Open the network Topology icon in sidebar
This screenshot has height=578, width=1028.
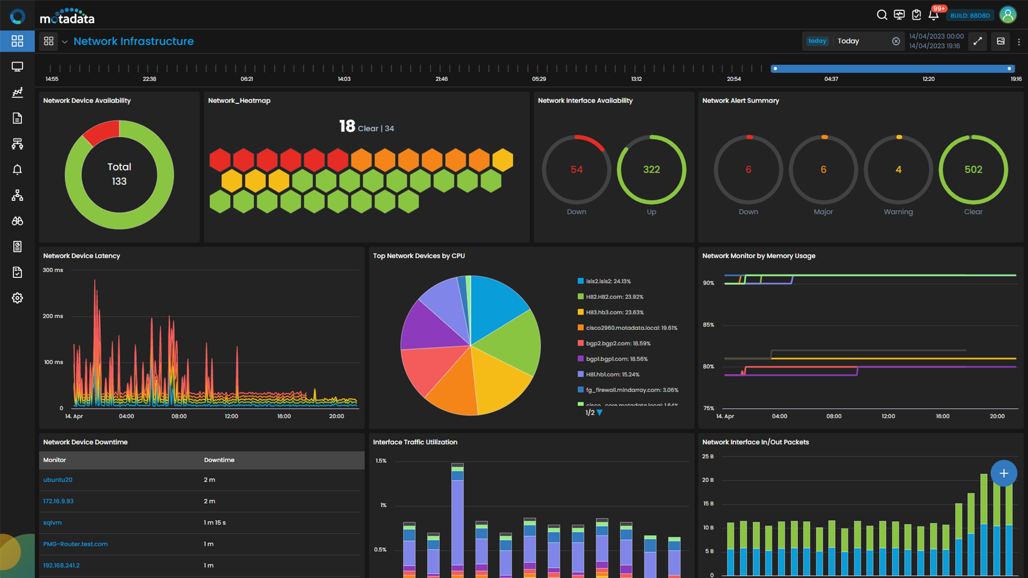click(x=18, y=195)
